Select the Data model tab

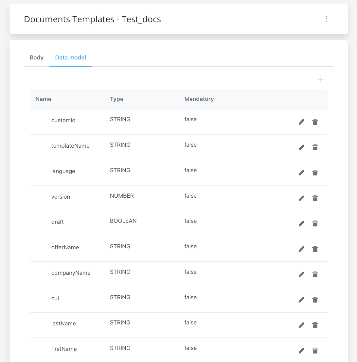click(x=71, y=58)
